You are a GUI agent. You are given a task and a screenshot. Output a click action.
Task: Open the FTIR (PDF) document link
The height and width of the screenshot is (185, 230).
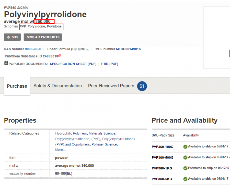click(110, 64)
